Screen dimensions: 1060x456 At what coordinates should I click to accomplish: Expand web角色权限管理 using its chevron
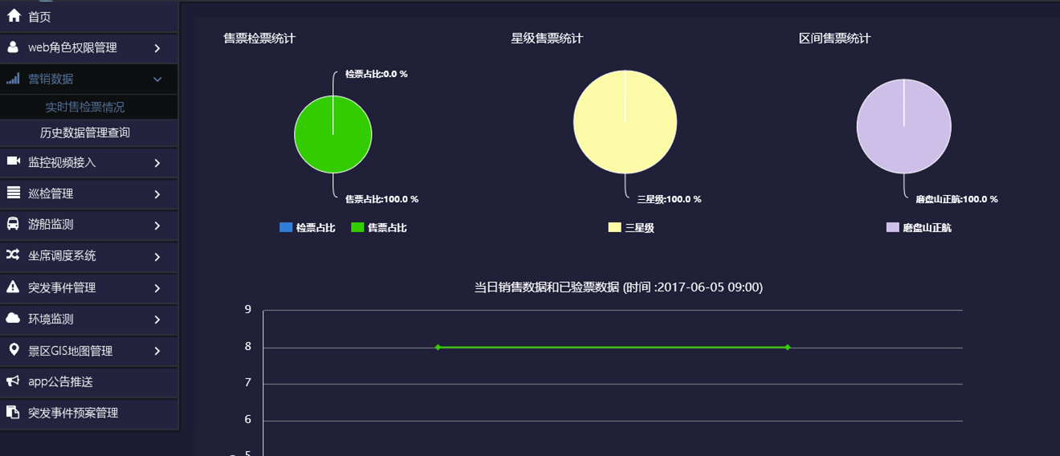click(x=157, y=48)
